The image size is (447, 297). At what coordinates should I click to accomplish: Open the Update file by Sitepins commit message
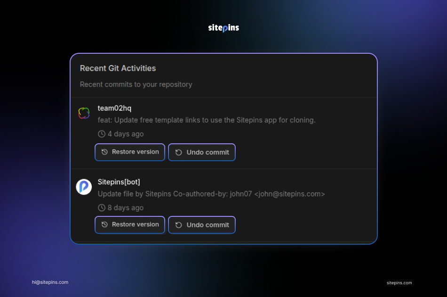162,194
